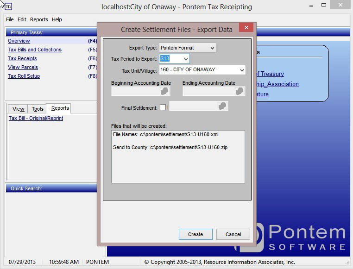This screenshot has height=269, width=353.
Task: Open the Tax Receipts link
Action: click(x=22, y=58)
